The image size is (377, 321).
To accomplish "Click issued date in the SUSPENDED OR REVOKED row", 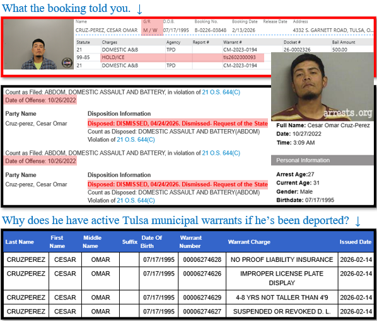I will click(356, 312).
